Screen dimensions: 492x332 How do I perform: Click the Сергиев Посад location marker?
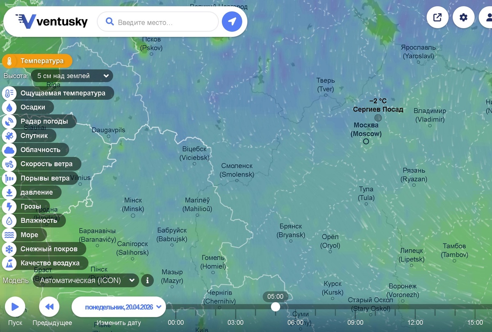378,118
